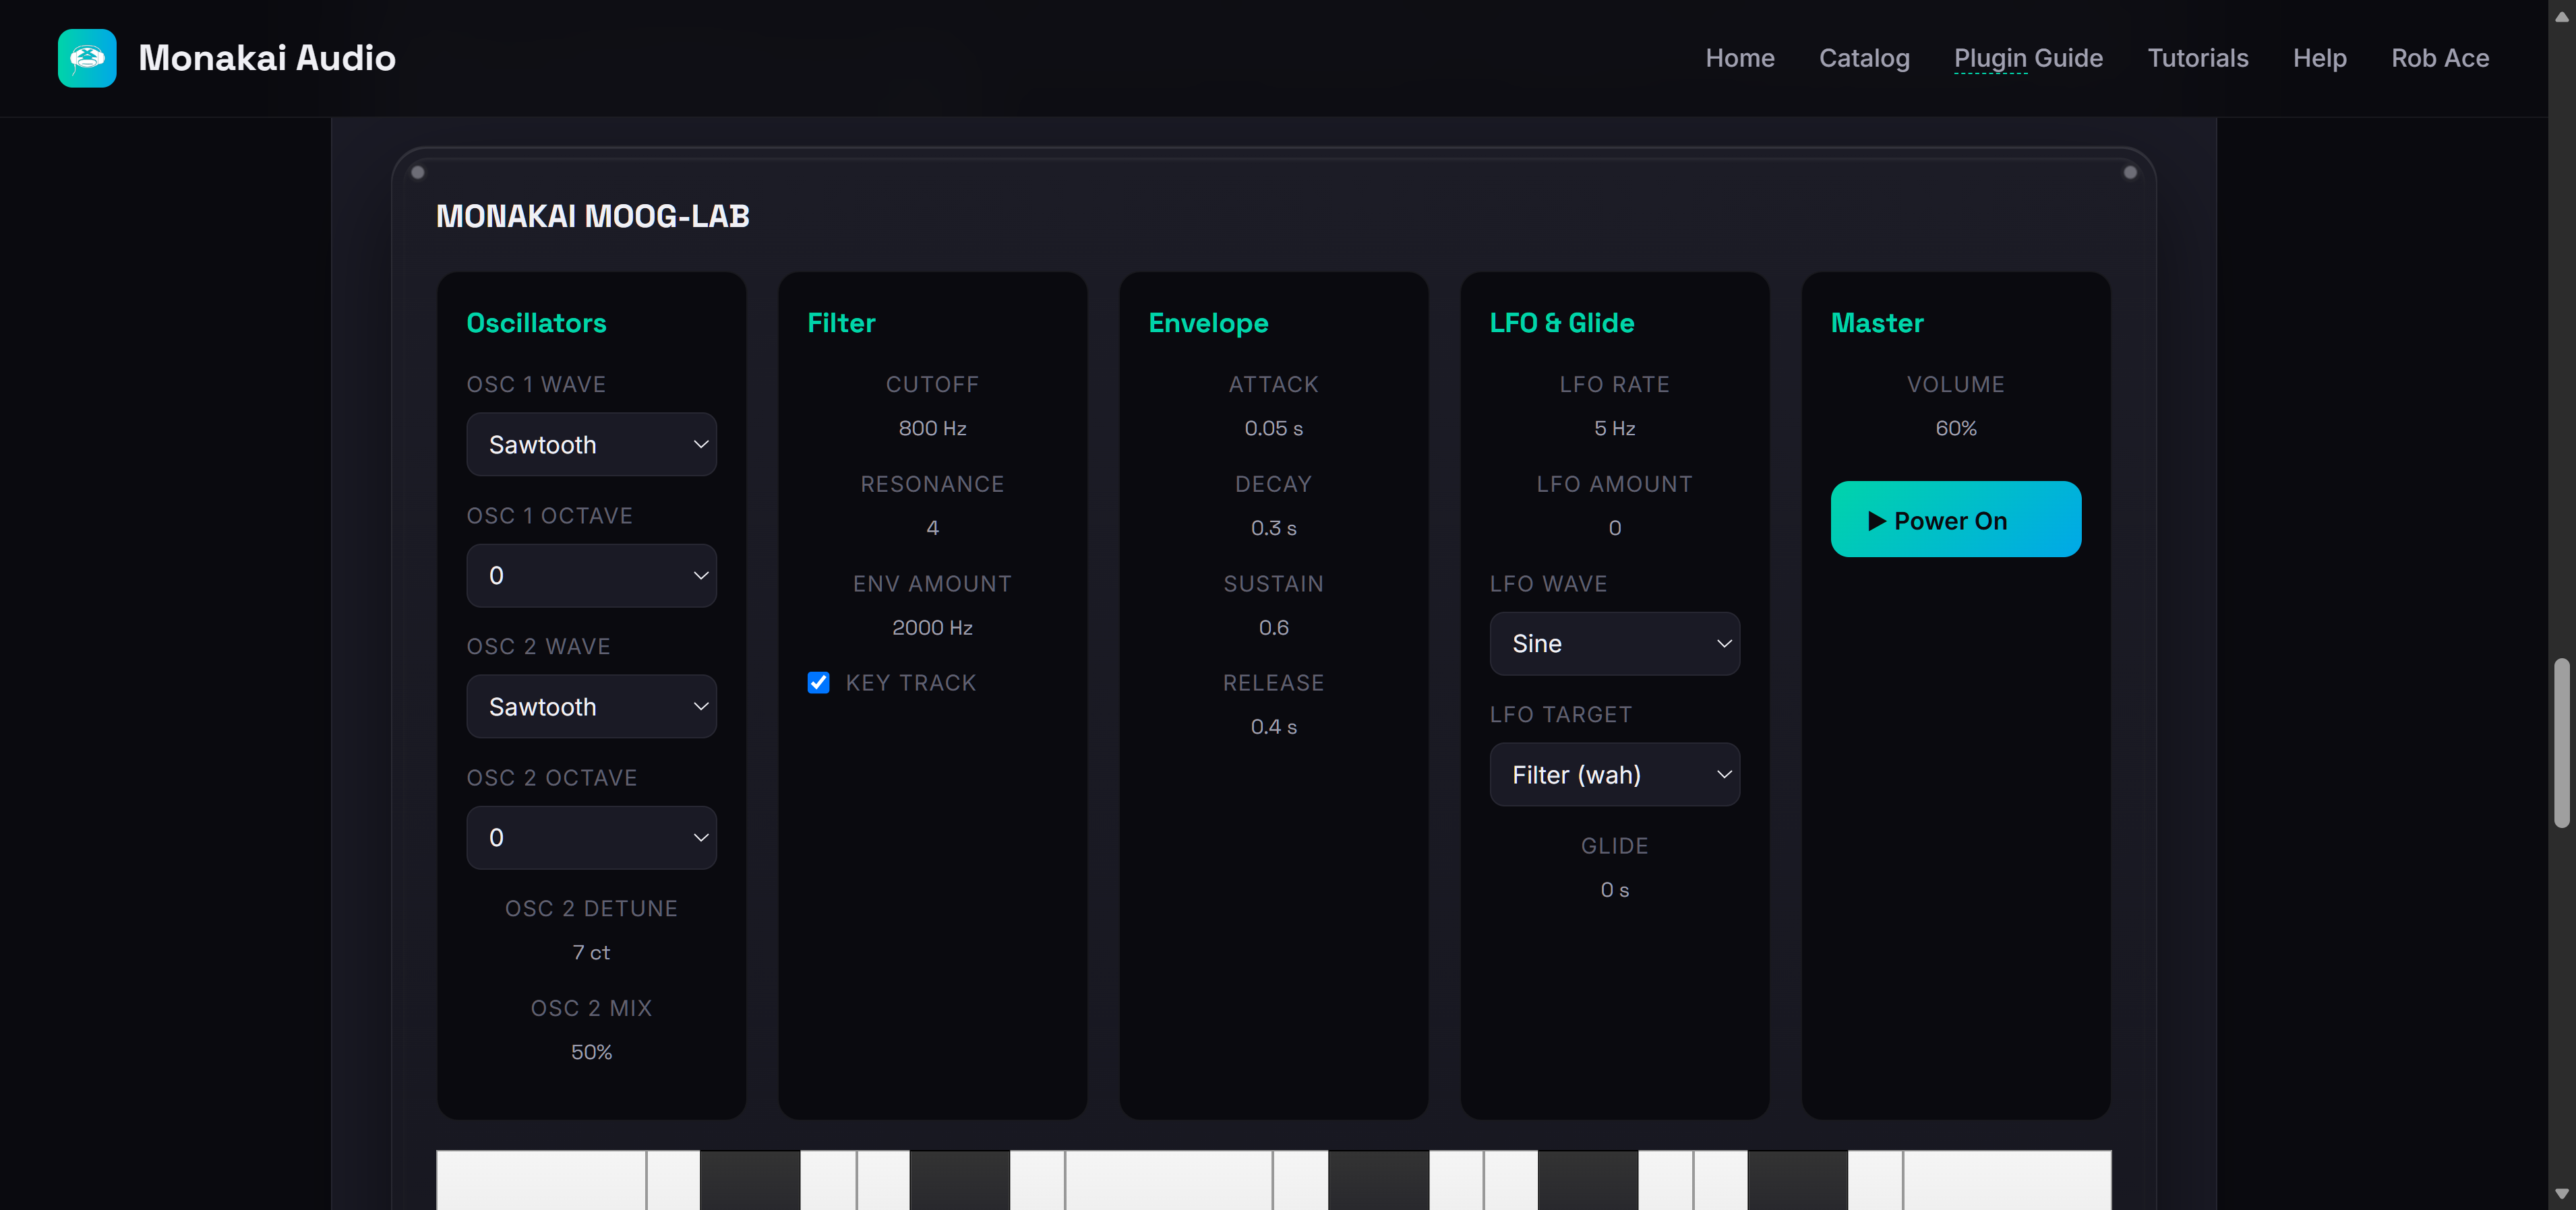2576x1210 pixels.
Task: Click the Master section heading
Action: tap(1877, 323)
